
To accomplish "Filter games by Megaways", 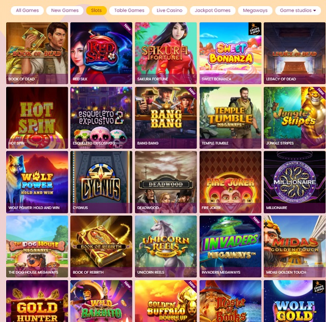I will click(255, 10).
